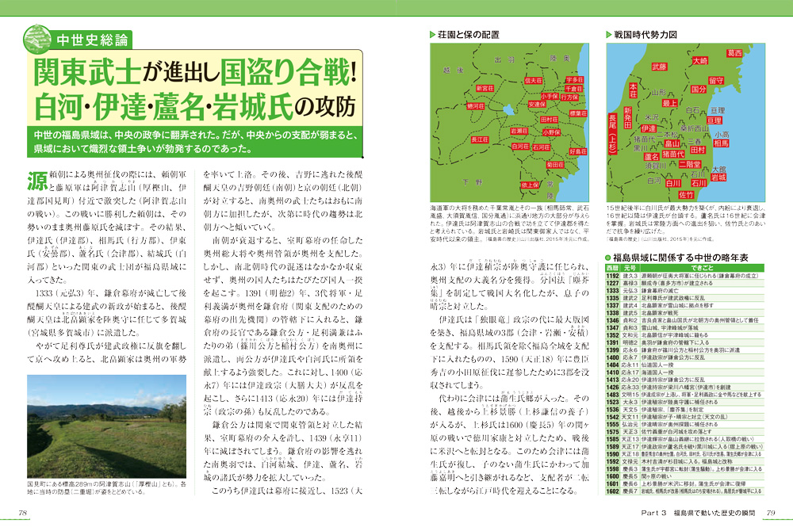Select the 1227 year cell in the table
Image resolution: width=793 pixels, height=531 pixels.
coord(612,283)
